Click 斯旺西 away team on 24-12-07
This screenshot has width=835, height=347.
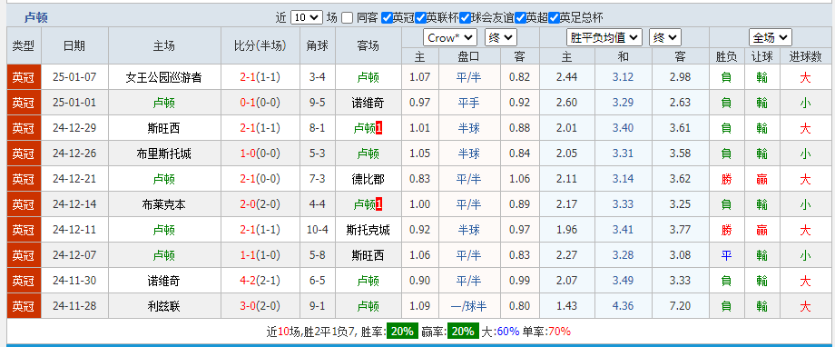point(368,255)
